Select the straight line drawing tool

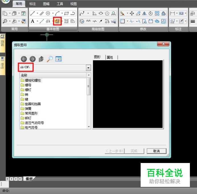(32, 13)
